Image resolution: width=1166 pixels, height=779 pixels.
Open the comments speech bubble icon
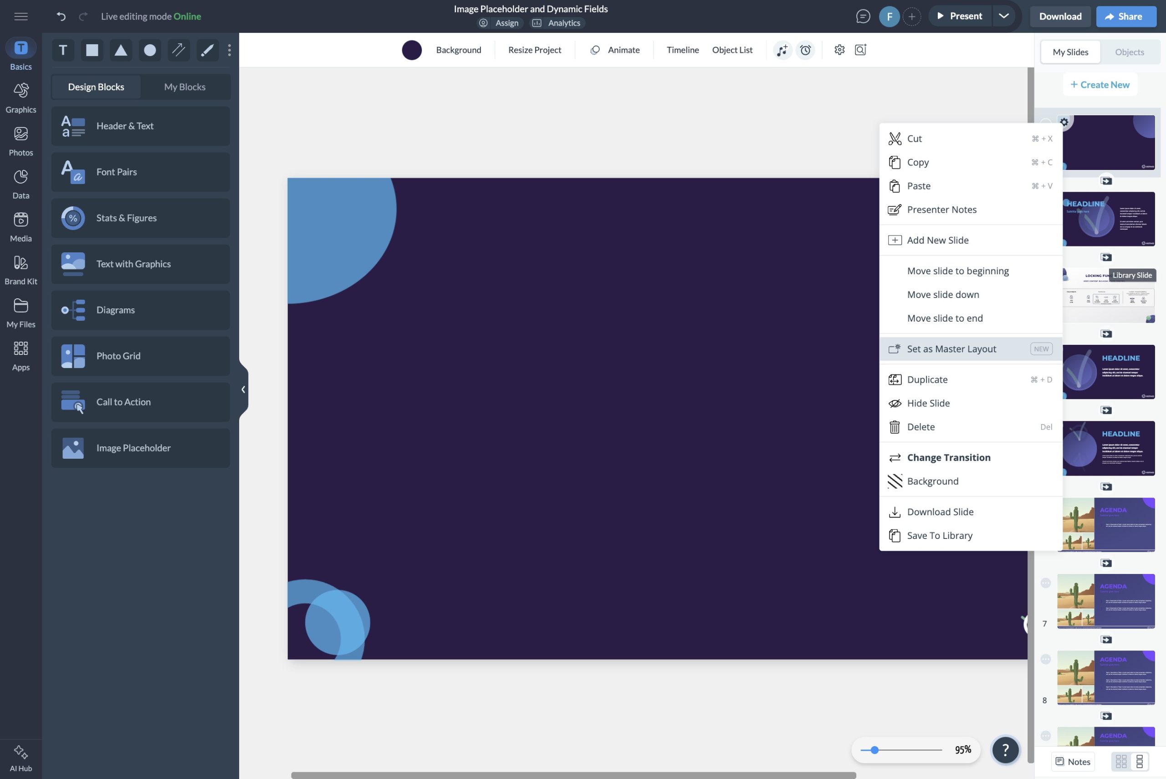[x=863, y=16]
